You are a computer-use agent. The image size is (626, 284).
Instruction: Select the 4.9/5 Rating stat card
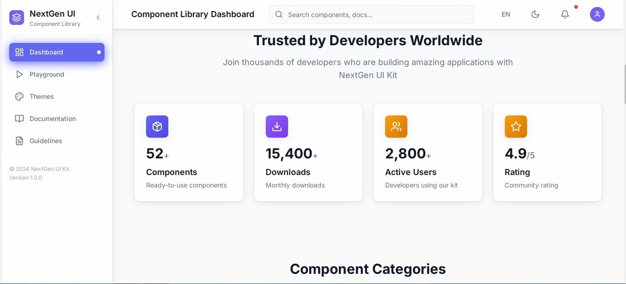tap(547, 152)
